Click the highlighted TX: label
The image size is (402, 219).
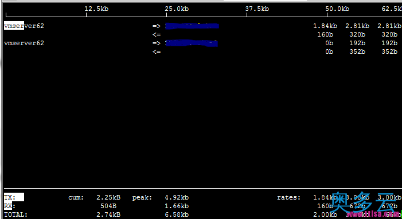click(14, 197)
